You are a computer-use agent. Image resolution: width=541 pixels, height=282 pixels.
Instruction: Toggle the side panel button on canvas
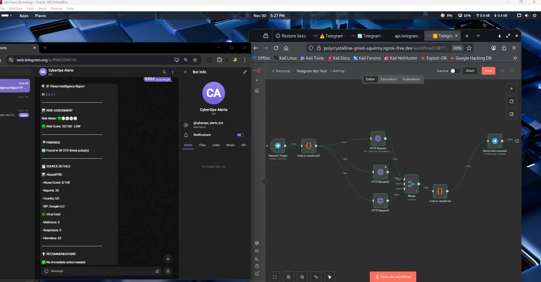(x=512, y=114)
